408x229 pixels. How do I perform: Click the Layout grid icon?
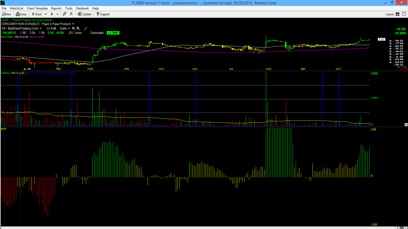(398, 14)
